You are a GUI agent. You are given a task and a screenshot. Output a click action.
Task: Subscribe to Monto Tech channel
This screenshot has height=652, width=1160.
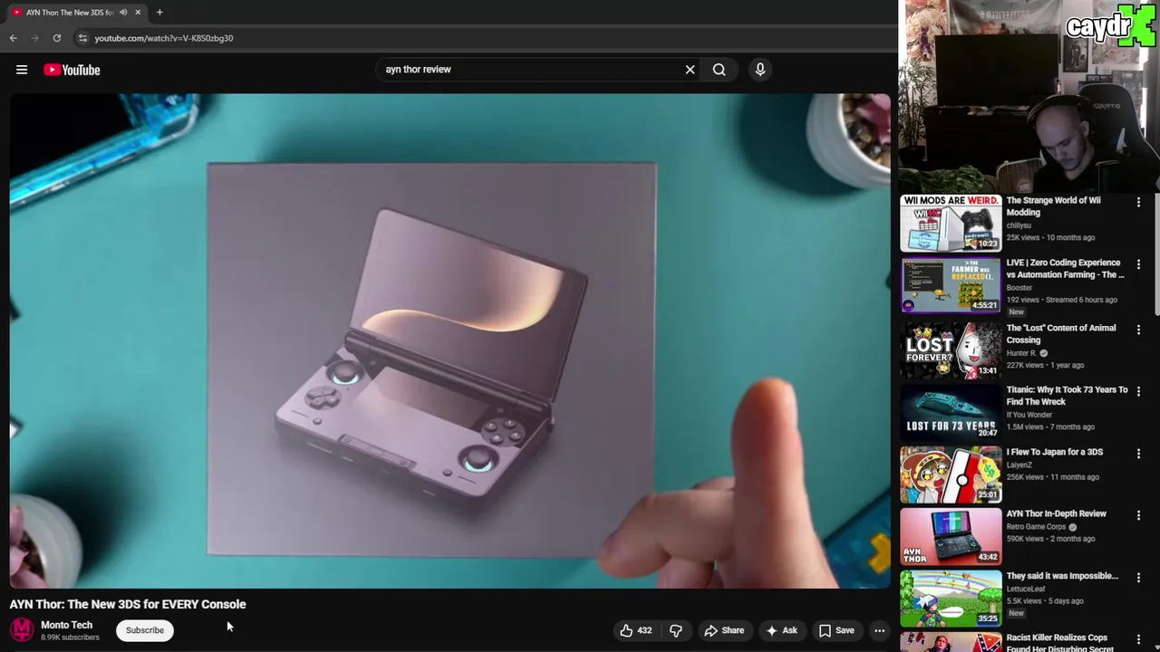[145, 630]
